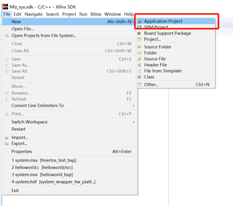Open the Navigate menu
233x206 pixels.
tap(34, 14)
